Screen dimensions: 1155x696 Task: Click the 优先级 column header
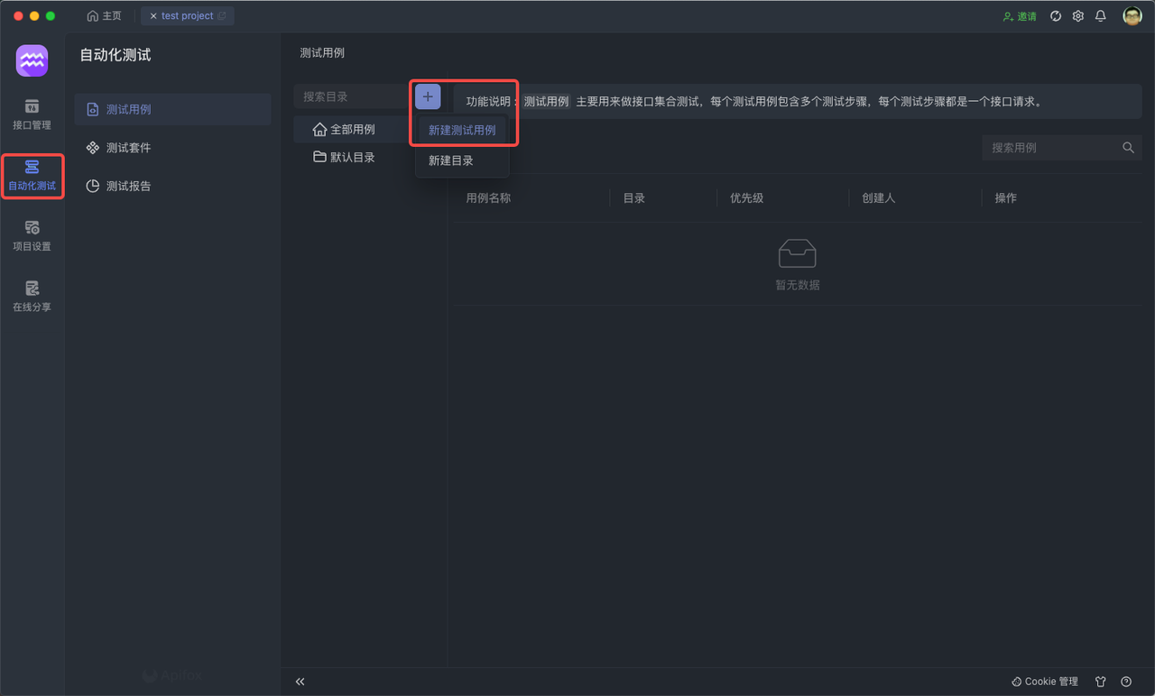(747, 197)
